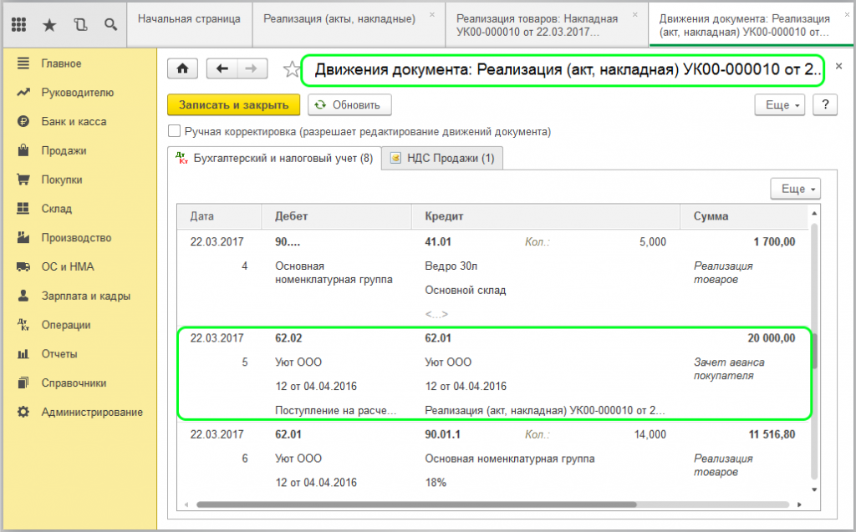Close the Реализация (акты, накладные) tab
The height and width of the screenshot is (532, 856).
tap(431, 15)
